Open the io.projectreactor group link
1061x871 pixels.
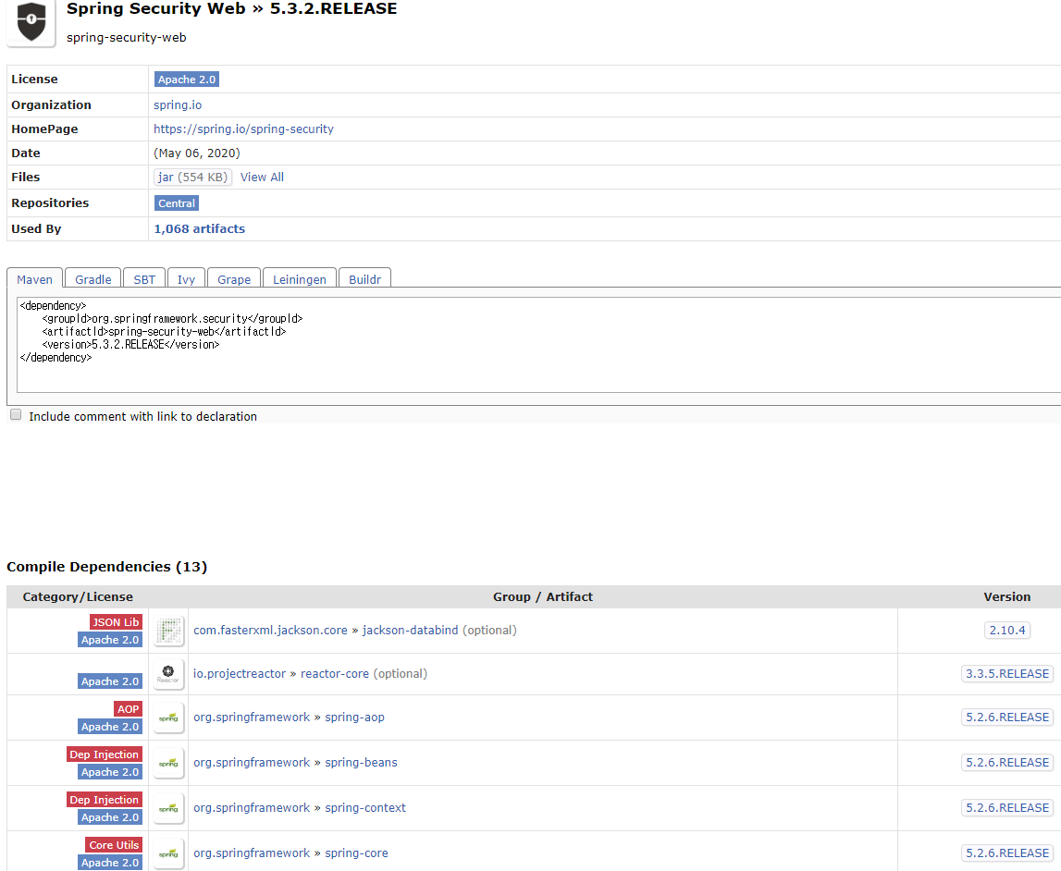click(x=240, y=673)
